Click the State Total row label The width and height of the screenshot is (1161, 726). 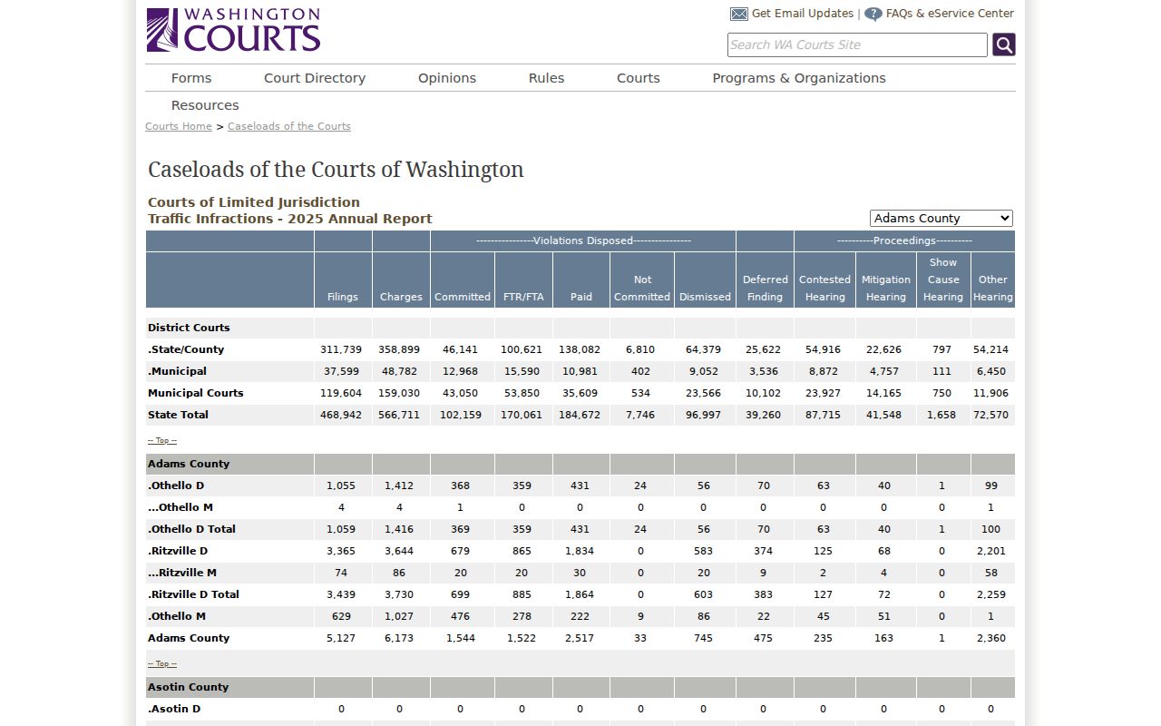tap(178, 415)
